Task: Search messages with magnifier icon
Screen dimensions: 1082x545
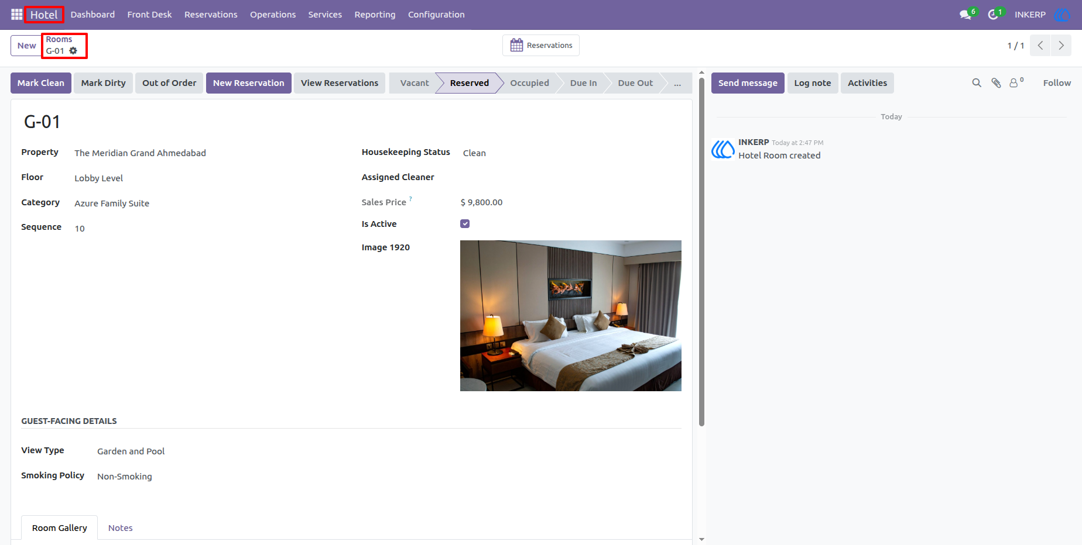Action: [977, 83]
